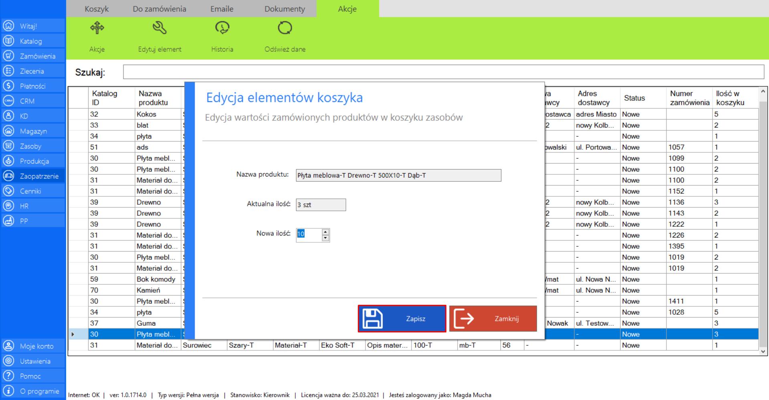Screen dimensions: 769x400
Task: Click the Szukaj search field
Action: (443, 72)
